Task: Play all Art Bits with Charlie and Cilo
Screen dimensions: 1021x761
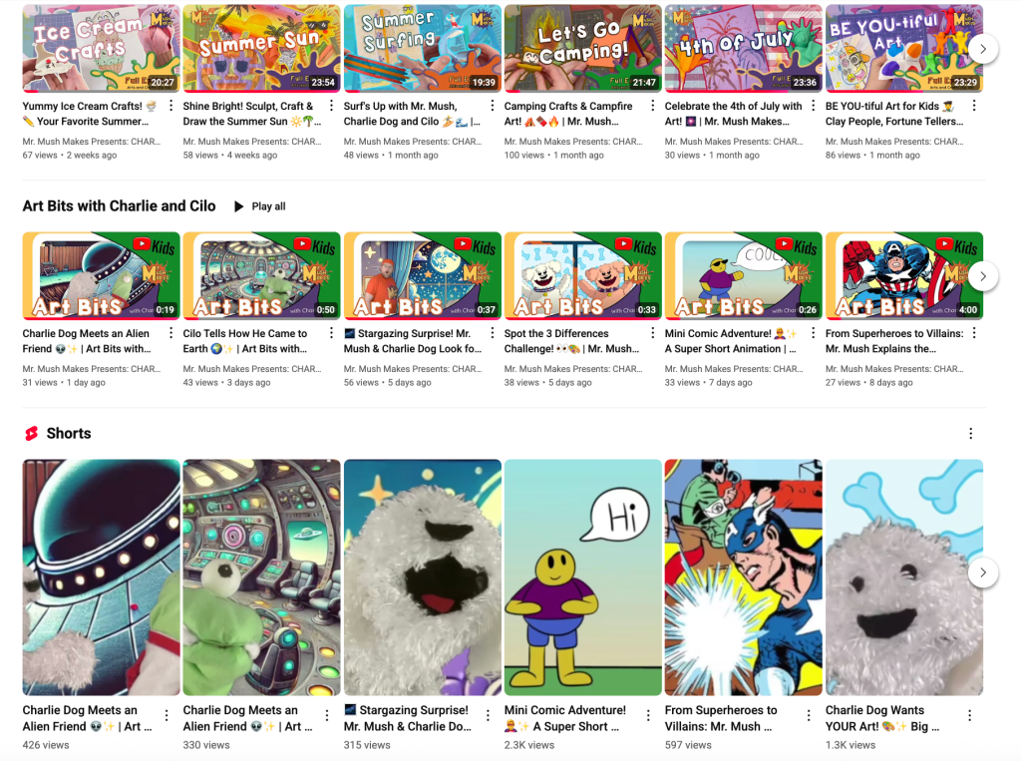Action: point(260,206)
